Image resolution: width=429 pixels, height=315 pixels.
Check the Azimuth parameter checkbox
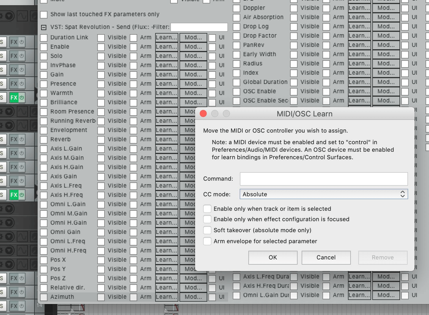pos(44,297)
